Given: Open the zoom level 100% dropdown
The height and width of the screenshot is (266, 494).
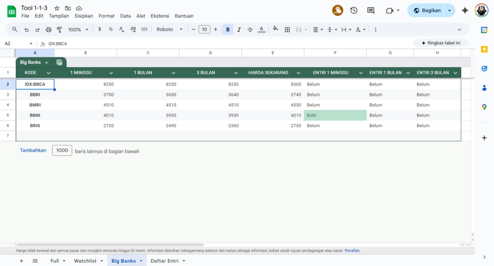Looking at the screenshot, I should 78,29.
